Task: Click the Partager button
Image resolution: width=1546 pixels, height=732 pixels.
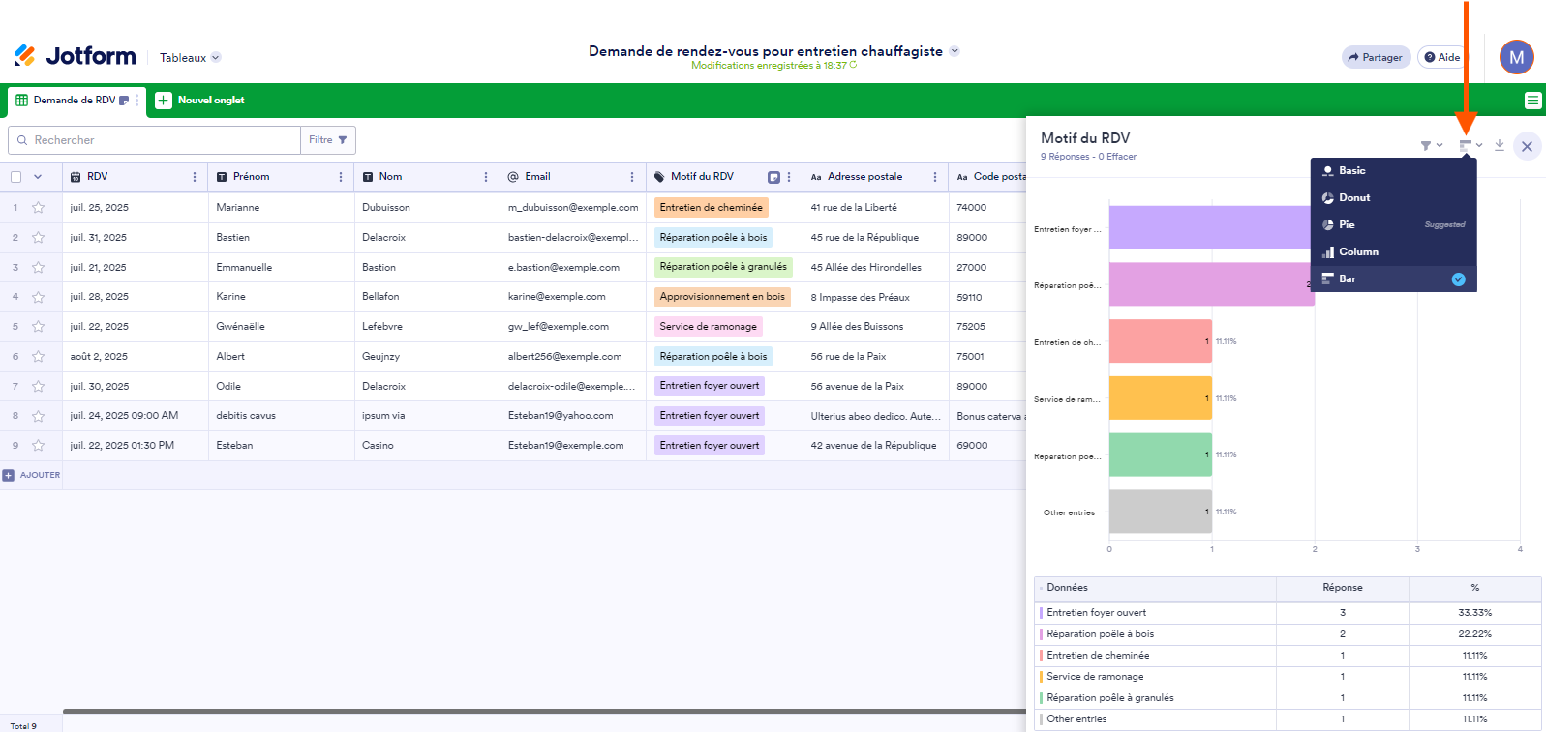Action: coord(1375,57)
